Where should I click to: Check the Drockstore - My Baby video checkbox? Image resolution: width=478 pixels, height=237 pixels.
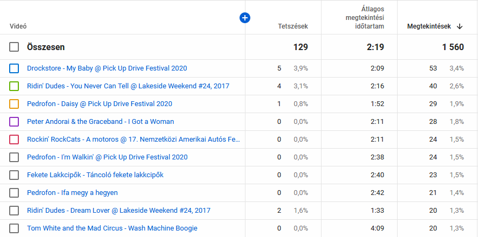[x=14, y=68]
